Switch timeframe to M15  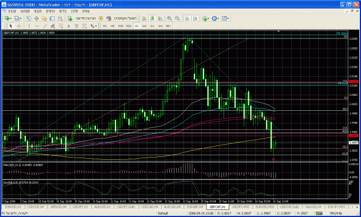(121, 26)
